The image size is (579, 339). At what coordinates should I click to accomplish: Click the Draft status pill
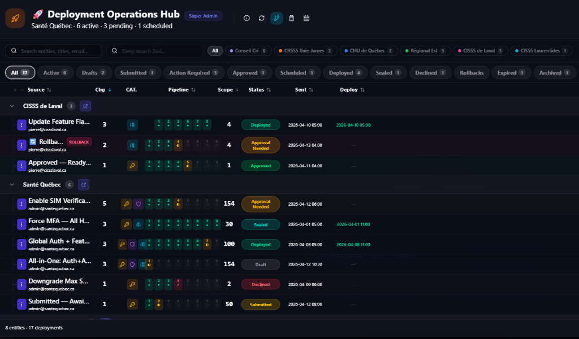pos(261,264)
